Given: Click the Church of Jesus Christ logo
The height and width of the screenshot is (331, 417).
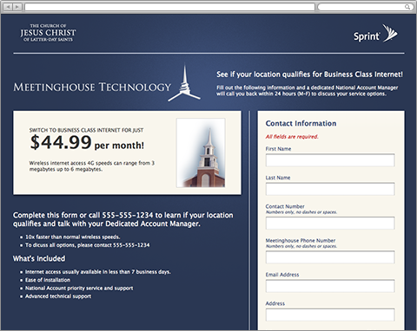Looking at the screenshot, I should pos(48,33).
